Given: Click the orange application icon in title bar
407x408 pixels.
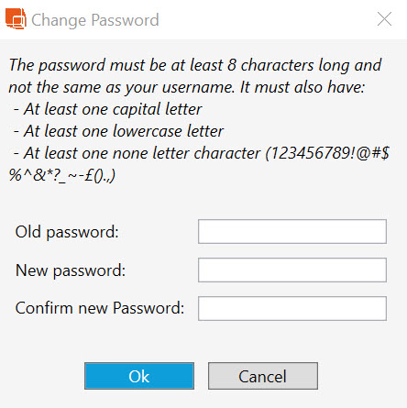Looking at the screenshot, I should pos(16,19).
